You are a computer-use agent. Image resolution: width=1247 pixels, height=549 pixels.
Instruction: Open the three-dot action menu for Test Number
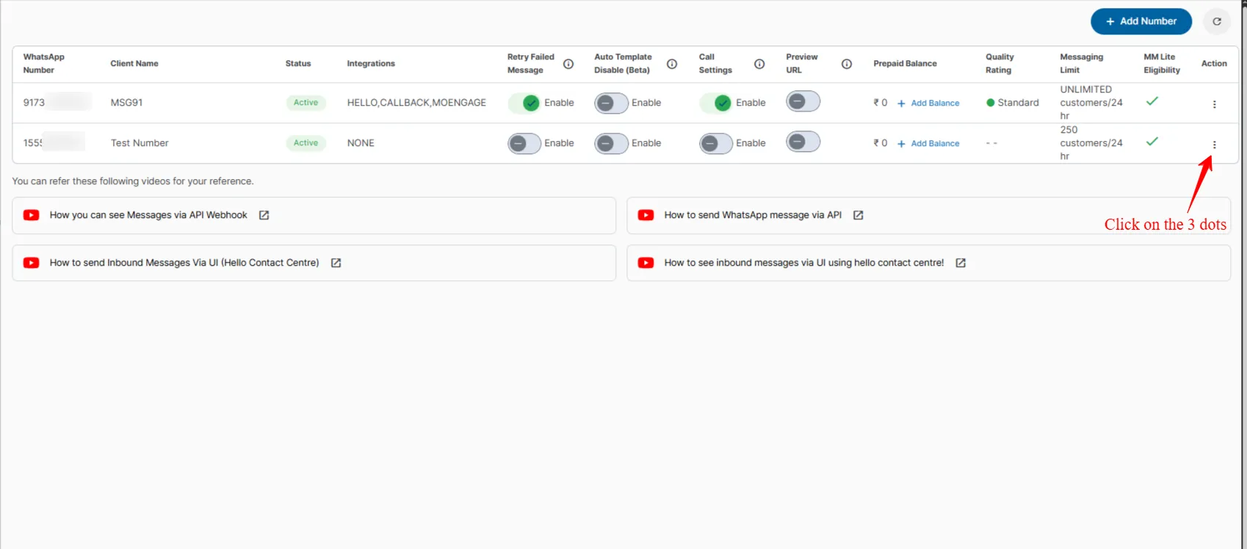point(1214,145)
